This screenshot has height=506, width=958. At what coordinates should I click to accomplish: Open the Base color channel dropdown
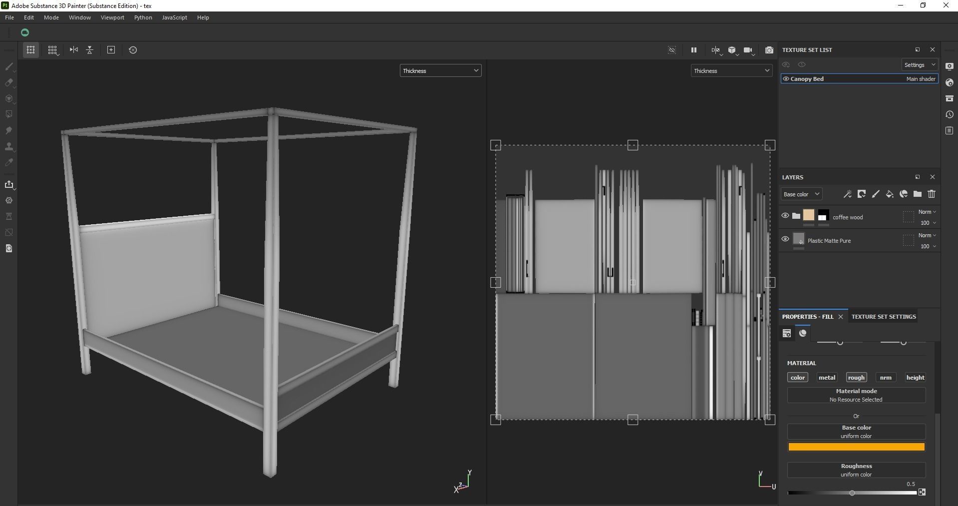tap(802, 194)
